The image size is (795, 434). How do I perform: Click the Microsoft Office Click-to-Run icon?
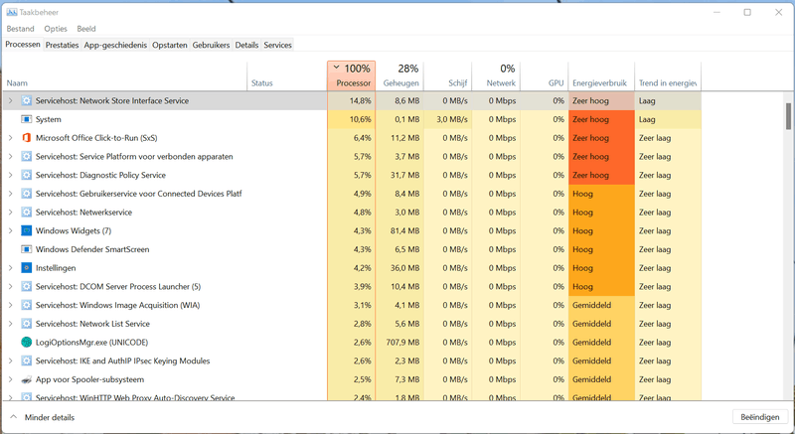pos(26,138)
